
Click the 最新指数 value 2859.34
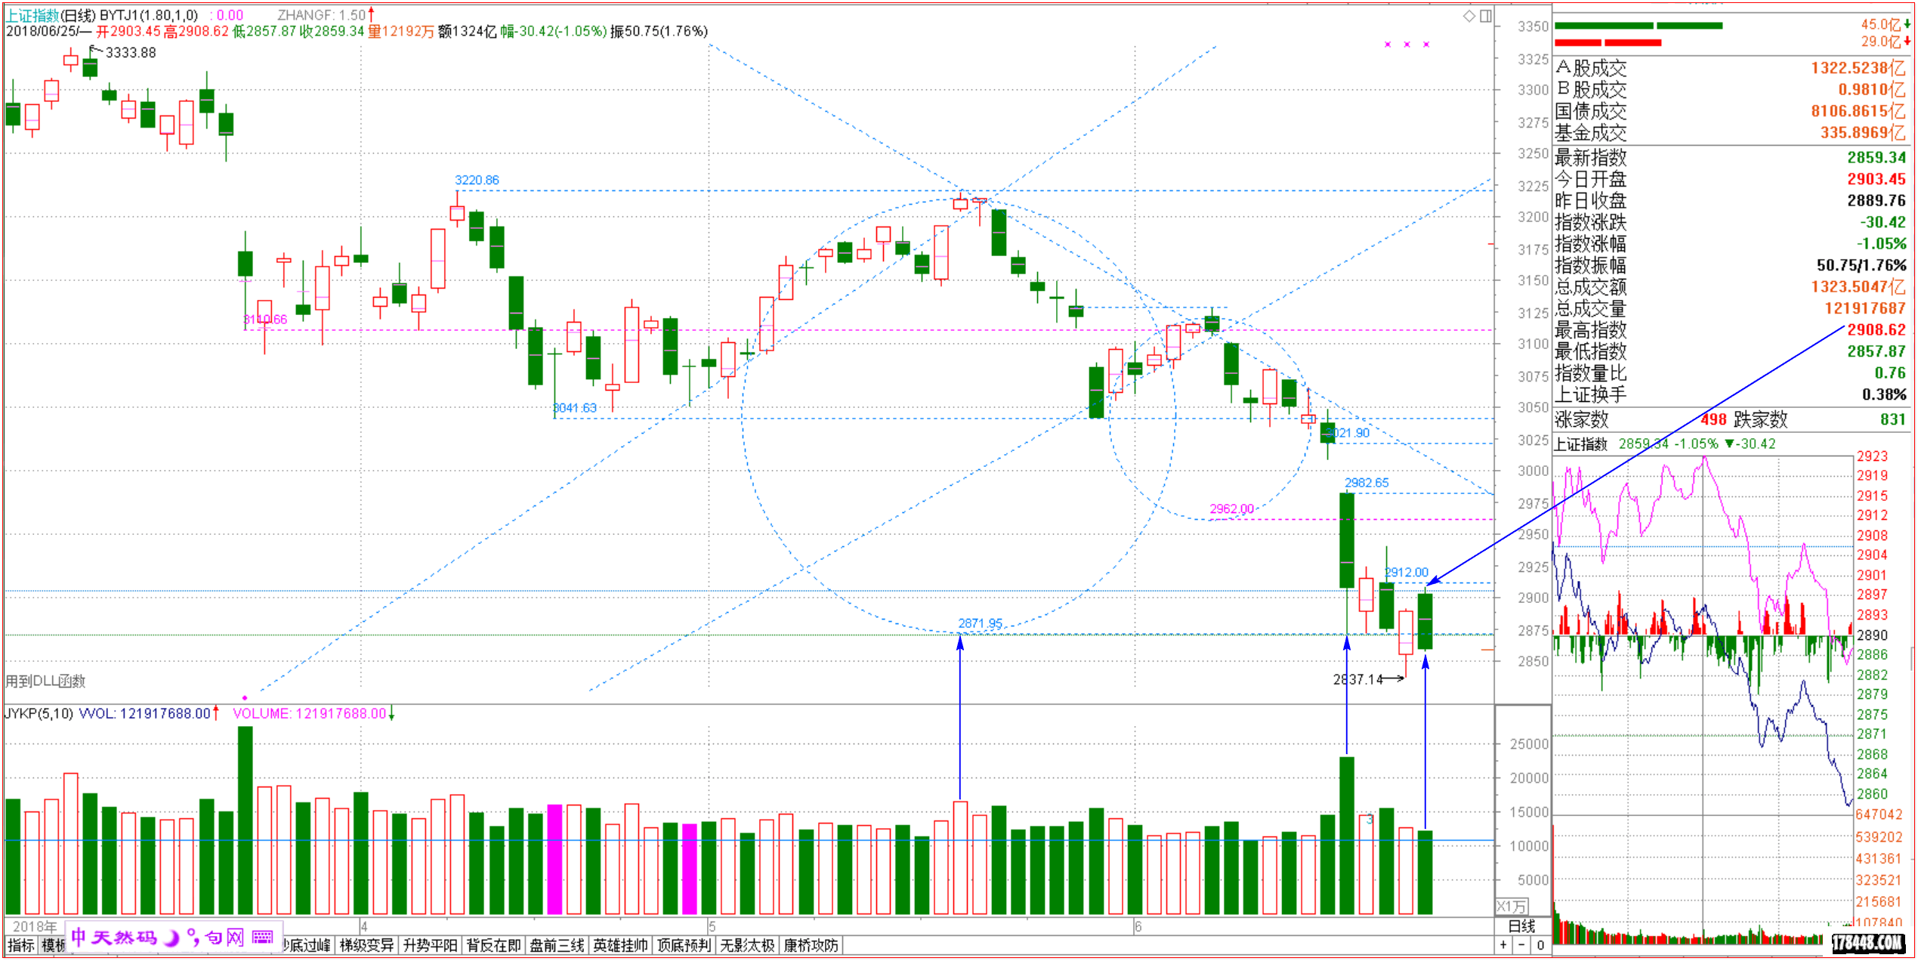tap(1876, 157)
